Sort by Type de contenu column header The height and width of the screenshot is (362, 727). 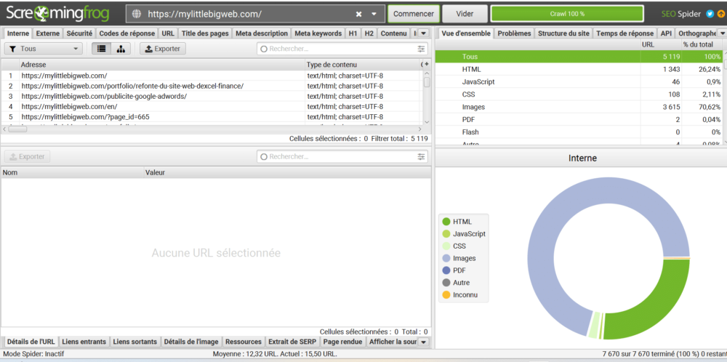point(362,65)
